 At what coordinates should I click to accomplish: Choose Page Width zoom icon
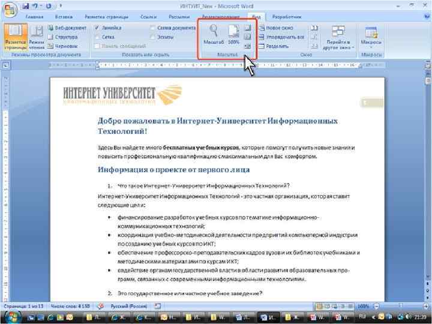coord(248,46)
